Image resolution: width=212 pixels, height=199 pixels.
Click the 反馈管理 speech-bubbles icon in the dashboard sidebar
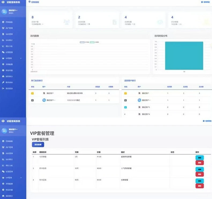tap(3, 52)
